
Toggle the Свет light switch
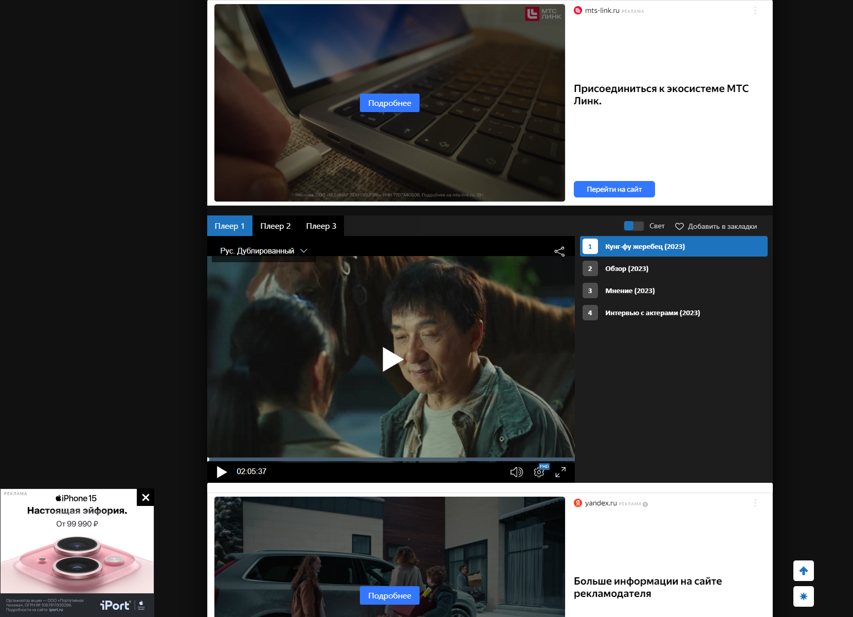click(633, 226)
